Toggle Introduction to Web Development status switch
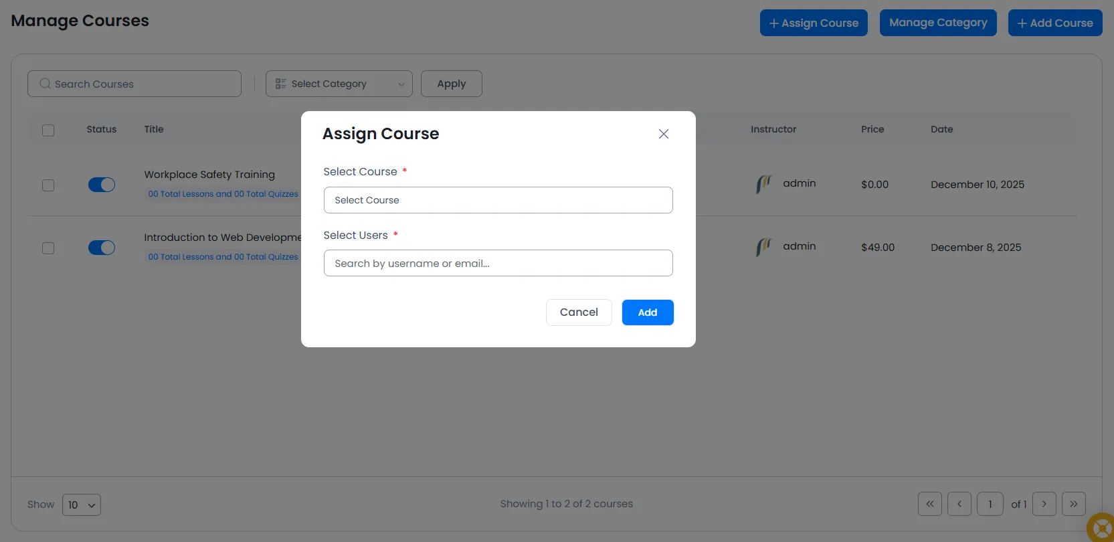 pos(102,248)
